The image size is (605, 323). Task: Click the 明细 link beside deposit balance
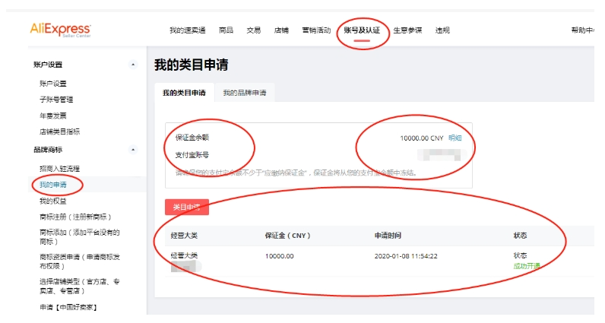point(455,138)
